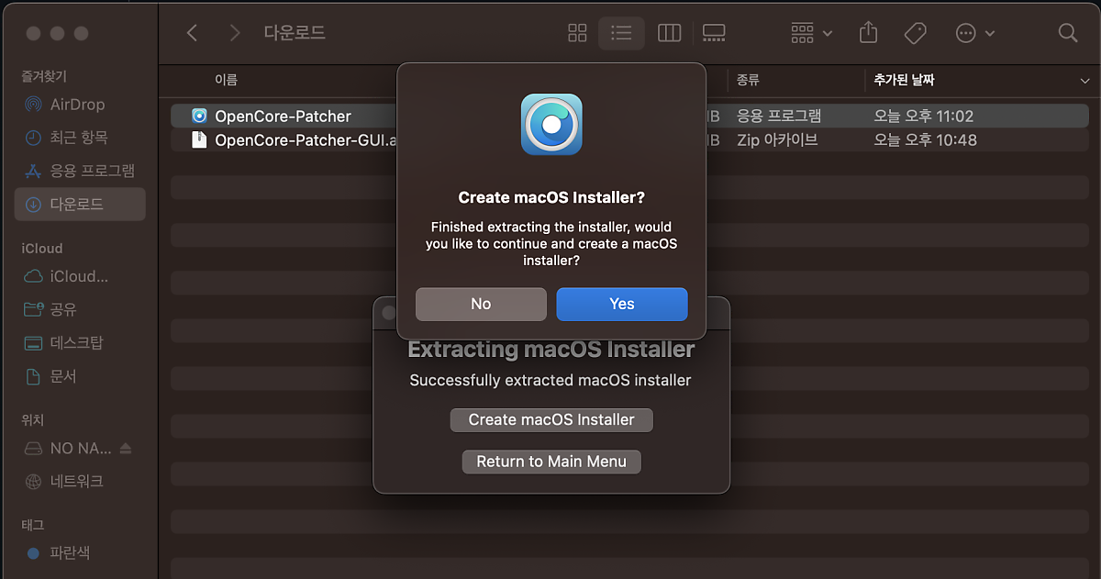This screenshot has height=579, width=1101.
Task: Switch Finder to gallery view
Action: (714, 33)
